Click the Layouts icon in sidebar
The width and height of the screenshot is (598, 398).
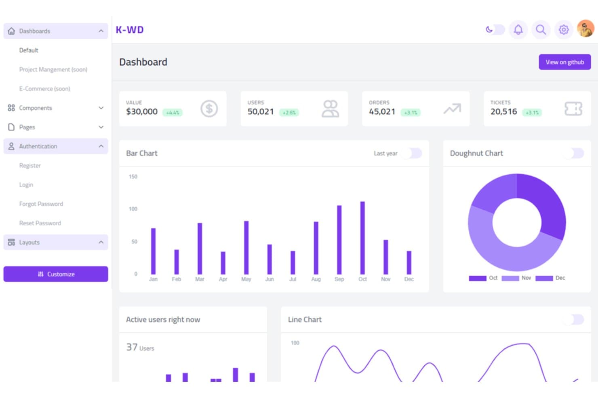pos(11,242)
